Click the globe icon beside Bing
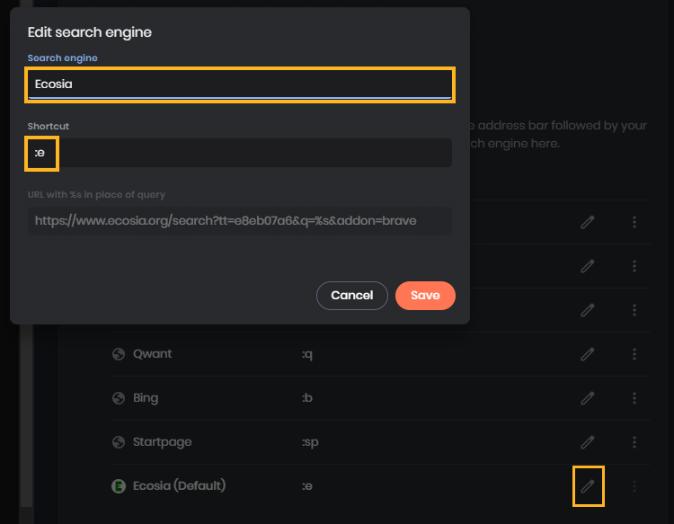The height and width of the screenshot is (524, 674). 119,398
